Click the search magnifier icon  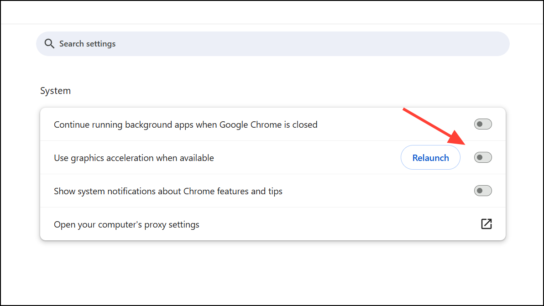[49, 43]
